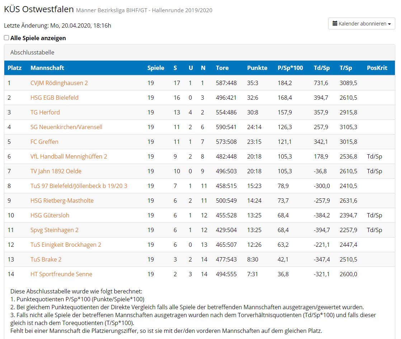Image resolution: width=401 pixels, height=339 pixels.
Task: Click the Tore column header
Action: [x=222, y=68]
